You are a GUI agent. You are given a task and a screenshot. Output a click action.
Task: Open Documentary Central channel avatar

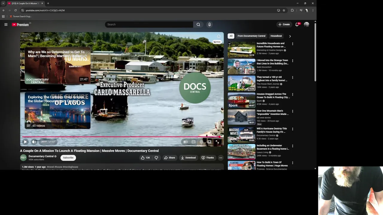tap(23, 158)
